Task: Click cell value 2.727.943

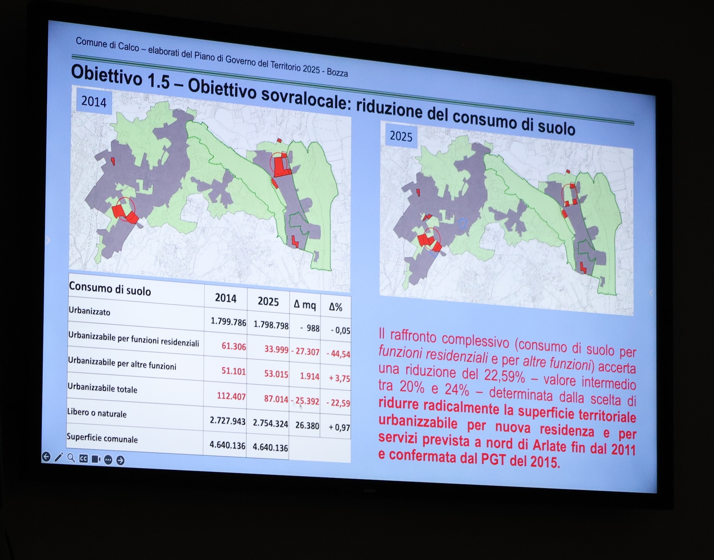Action: (227, 421)
